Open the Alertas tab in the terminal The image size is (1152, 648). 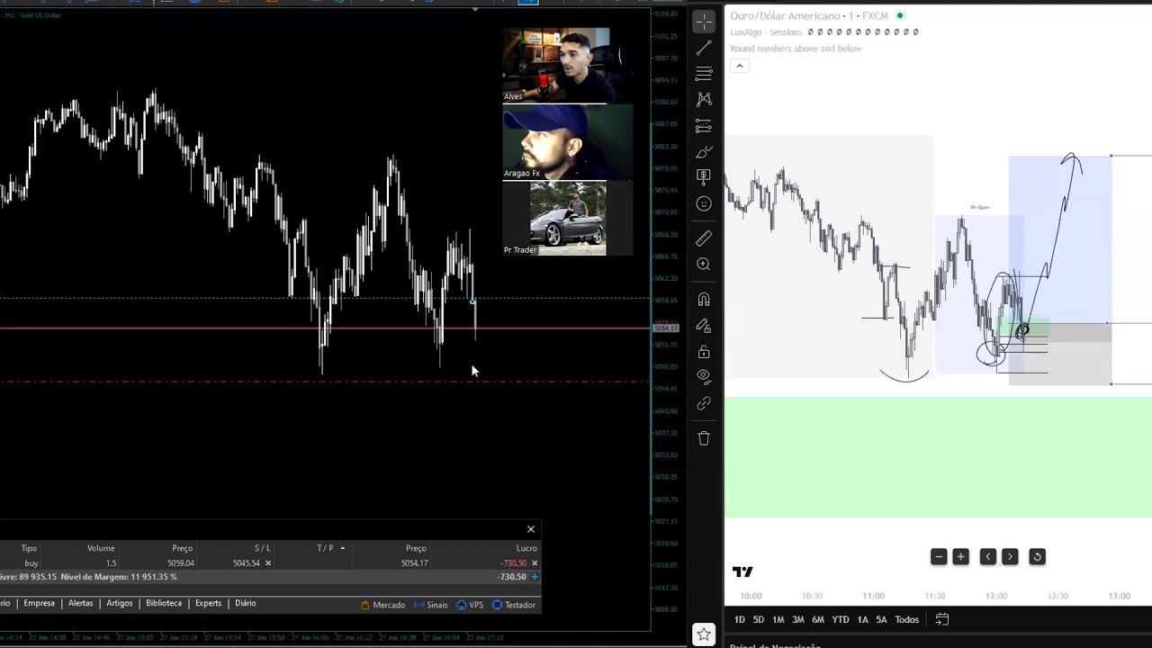click(80, 603)
